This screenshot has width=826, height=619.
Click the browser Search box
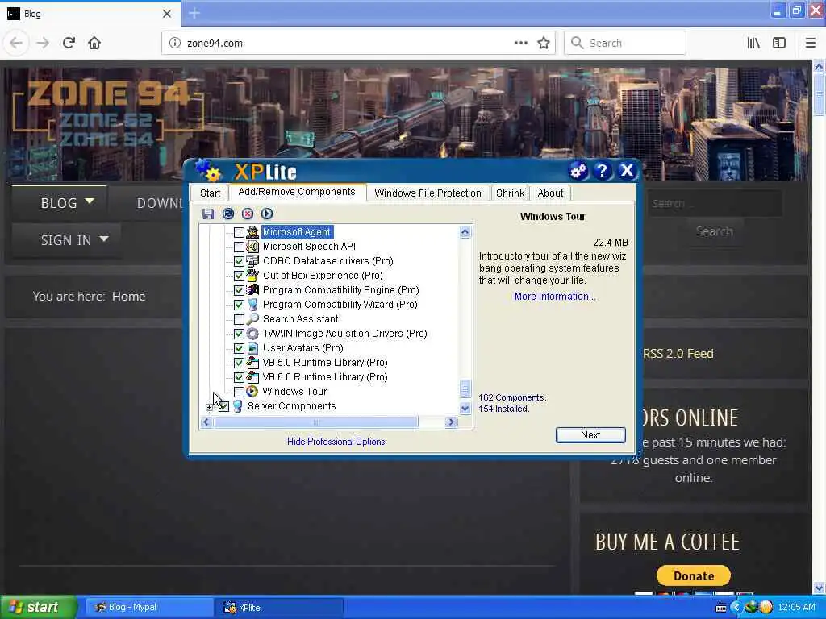[x=625, y=43]
